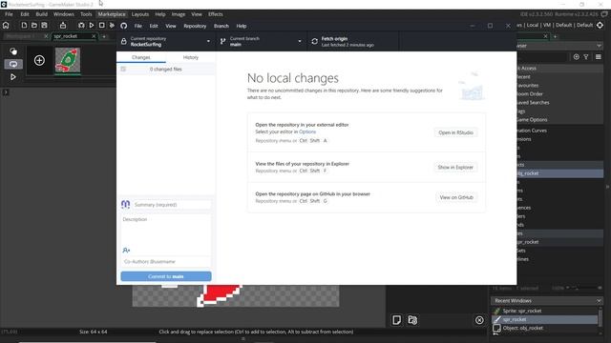Click the lock icon of Current repository
The height and width of the screenshot is (343, 611).
(123, 41)
